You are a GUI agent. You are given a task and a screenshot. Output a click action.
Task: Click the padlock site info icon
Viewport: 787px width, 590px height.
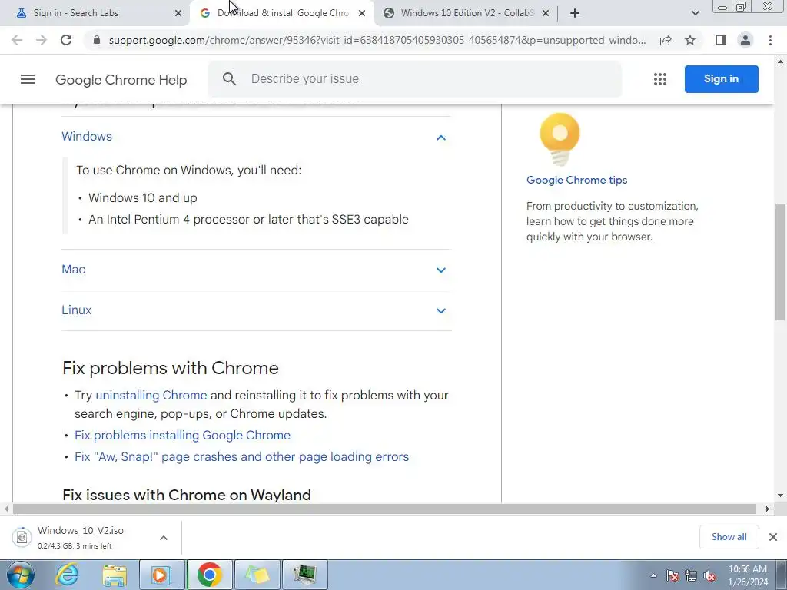tap(97, 40)
